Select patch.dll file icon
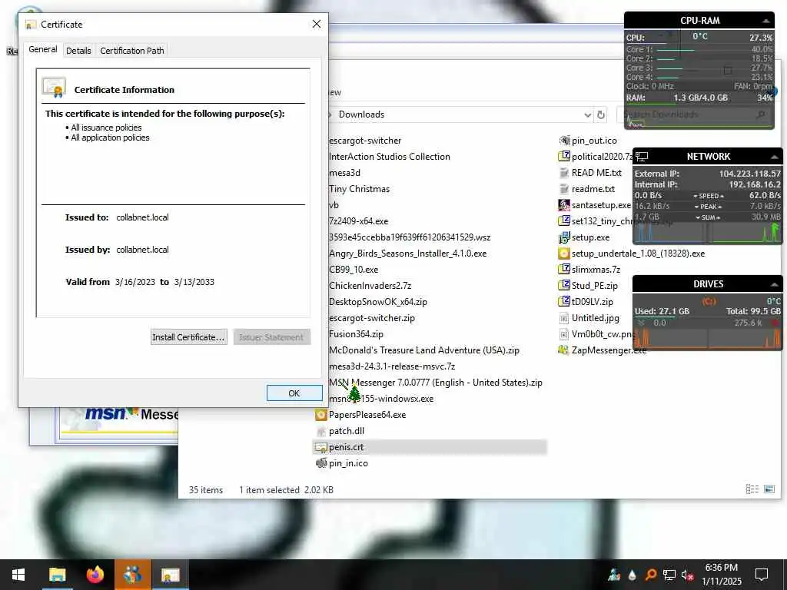 coord(321,431)
